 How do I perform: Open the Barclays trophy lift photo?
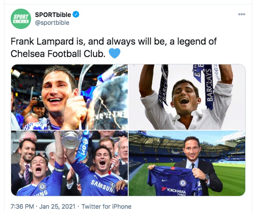point(190,97)
